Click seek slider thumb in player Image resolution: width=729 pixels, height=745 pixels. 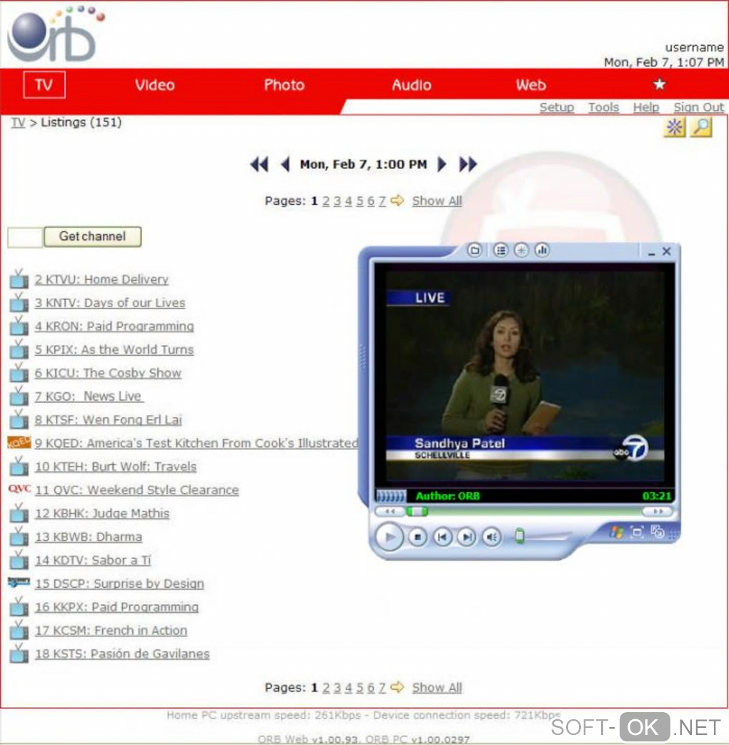tap(417, 511)
